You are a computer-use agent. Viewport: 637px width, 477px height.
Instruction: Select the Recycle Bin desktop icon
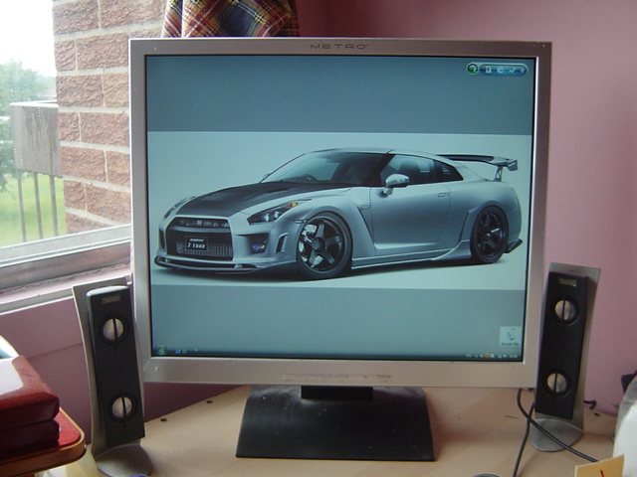pos(511,333)
